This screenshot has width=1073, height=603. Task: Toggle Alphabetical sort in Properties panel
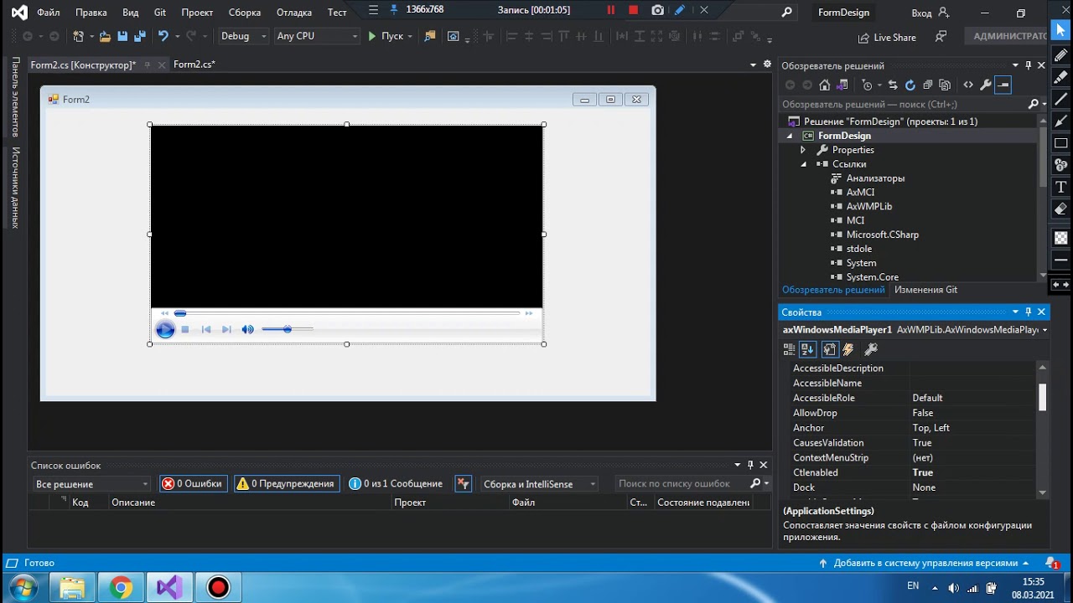click(x=807, y=349)
